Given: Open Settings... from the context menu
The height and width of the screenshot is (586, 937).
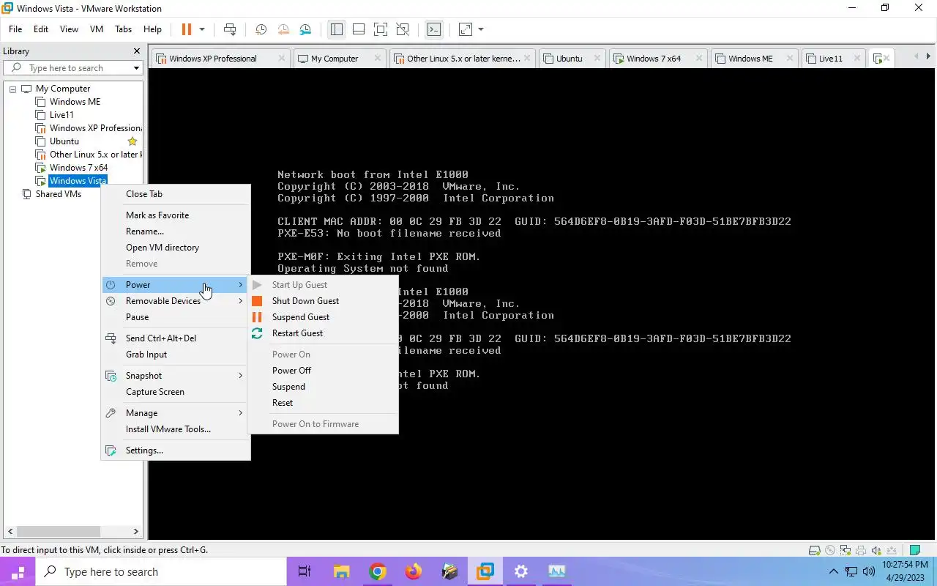Looking at the screenshot, I should (x=176, y=450).
